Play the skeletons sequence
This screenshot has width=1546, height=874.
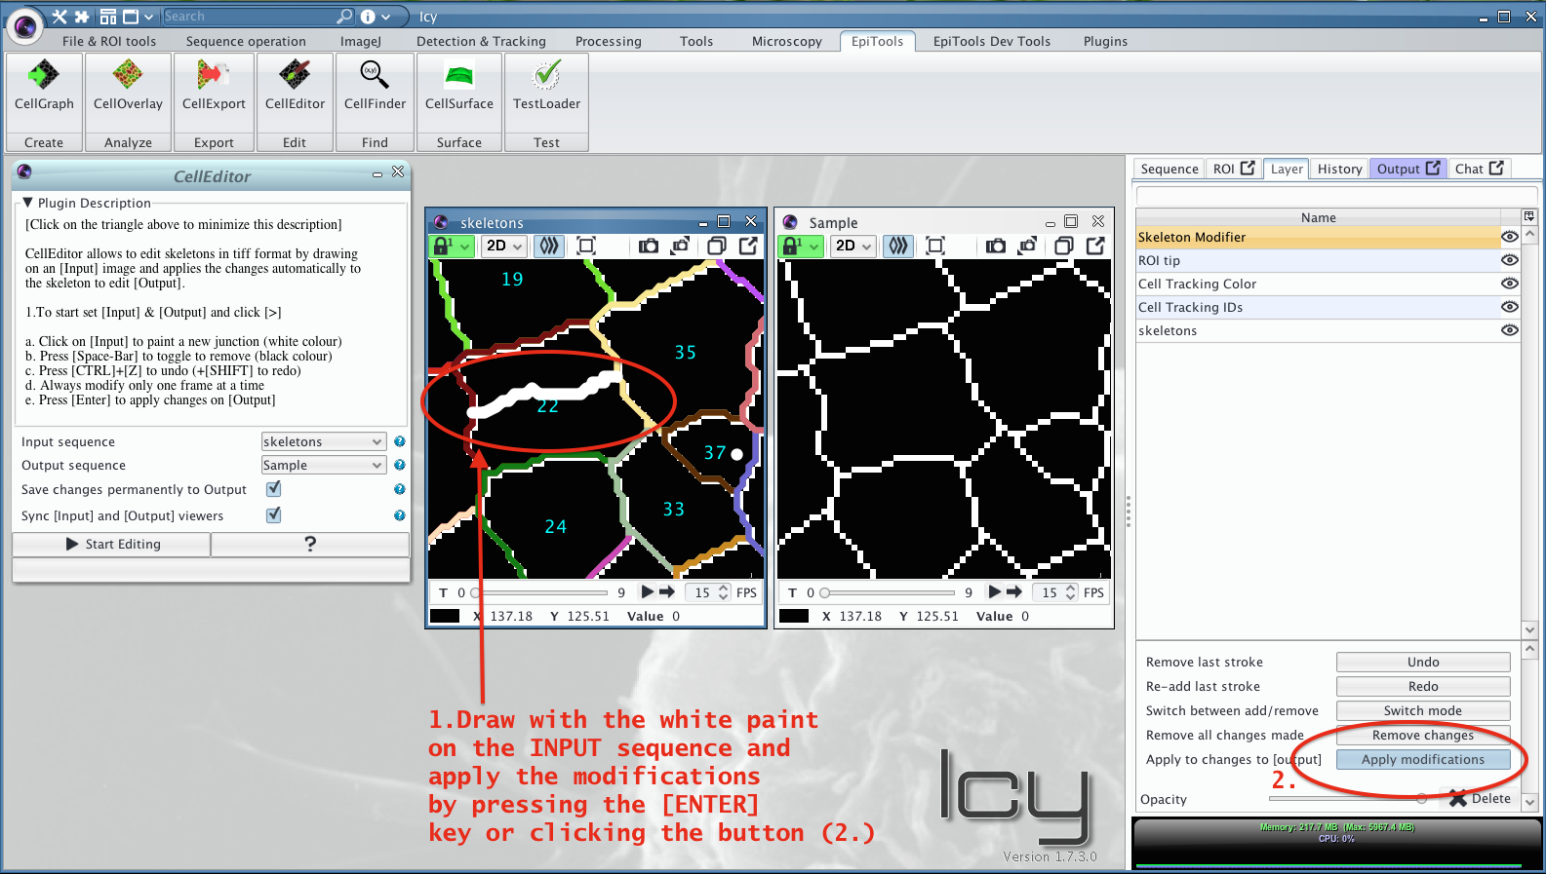point(647,591)
